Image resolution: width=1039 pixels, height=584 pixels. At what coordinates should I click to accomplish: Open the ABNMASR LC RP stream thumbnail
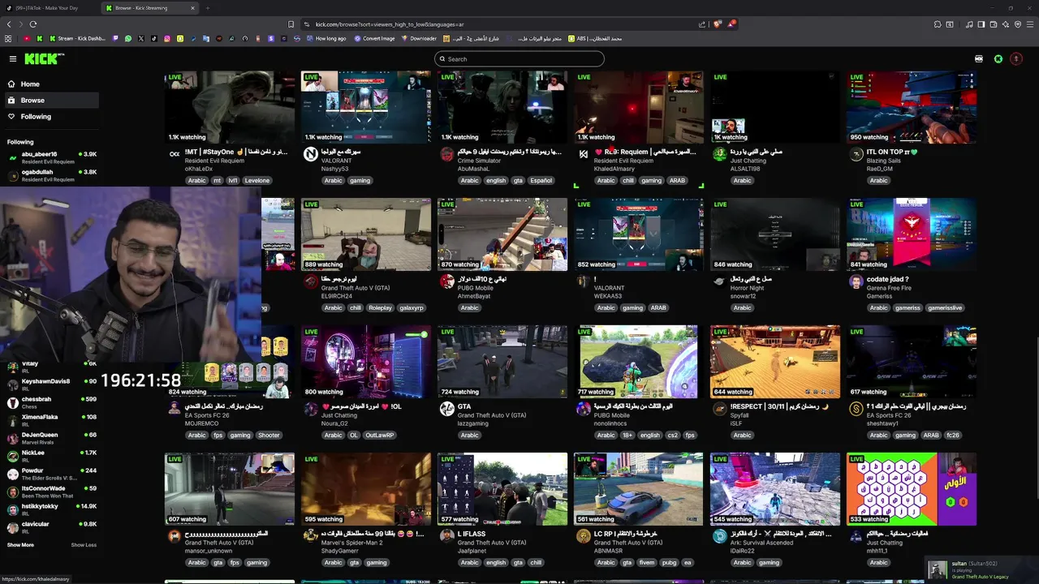click(639, 489)
